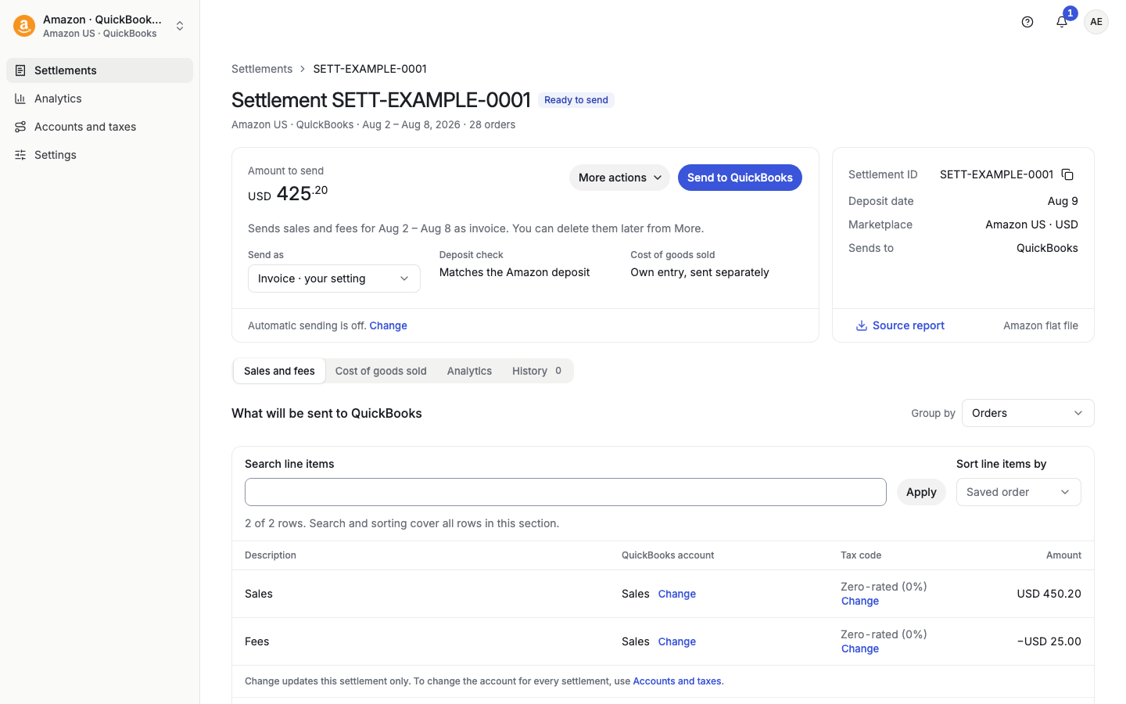1126x704 pixels.
Task: Click the Ready to send status badge
Action: pyautogui.click(x=576, y=100)
